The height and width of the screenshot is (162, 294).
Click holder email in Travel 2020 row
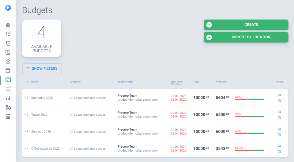tap(138, 117)
